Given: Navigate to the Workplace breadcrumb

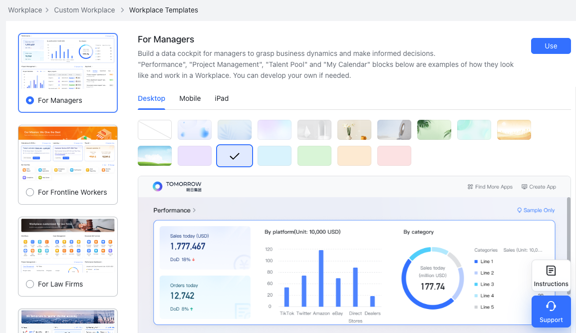Looking at the screenshot, I should [x=25, y=10].
